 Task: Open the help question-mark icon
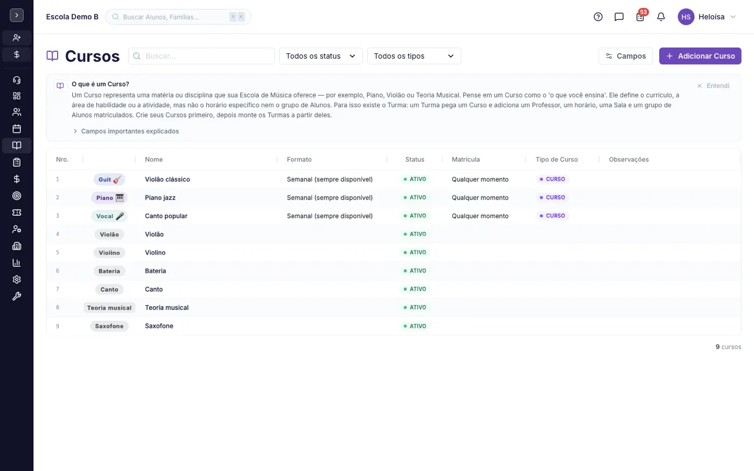[598, 17]
